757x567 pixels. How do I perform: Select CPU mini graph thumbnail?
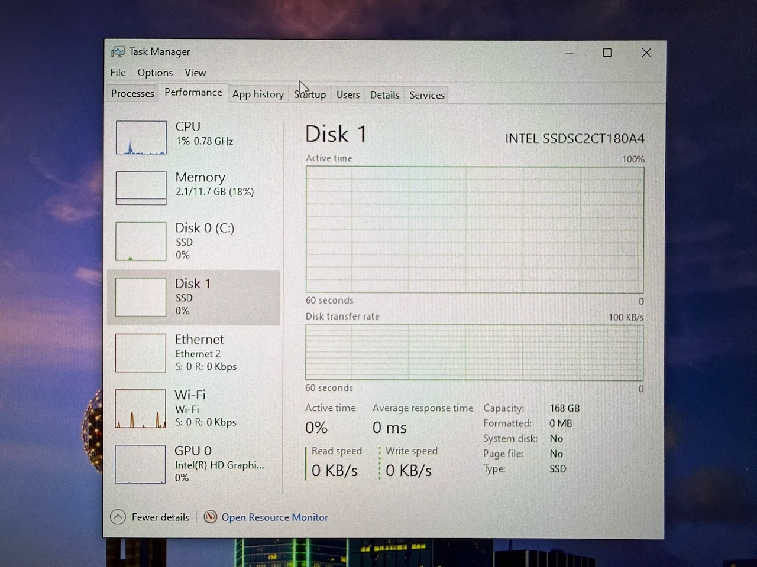141,138
